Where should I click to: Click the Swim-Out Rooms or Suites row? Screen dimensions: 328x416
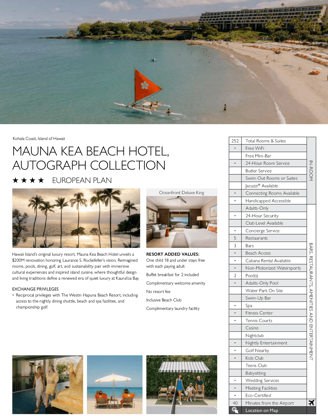268,178
